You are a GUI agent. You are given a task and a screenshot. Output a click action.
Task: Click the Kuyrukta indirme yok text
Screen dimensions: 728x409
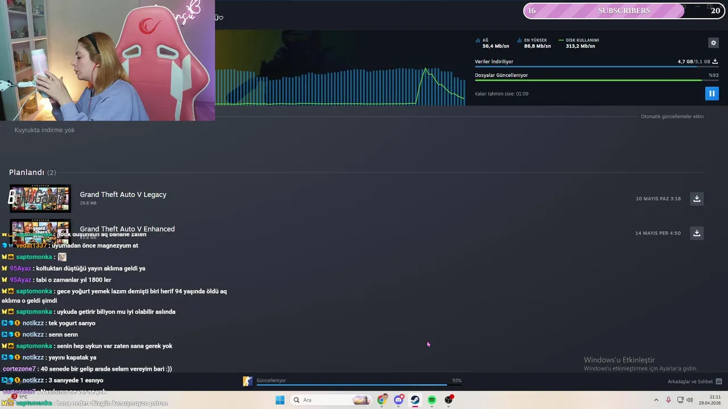(44, 130)
